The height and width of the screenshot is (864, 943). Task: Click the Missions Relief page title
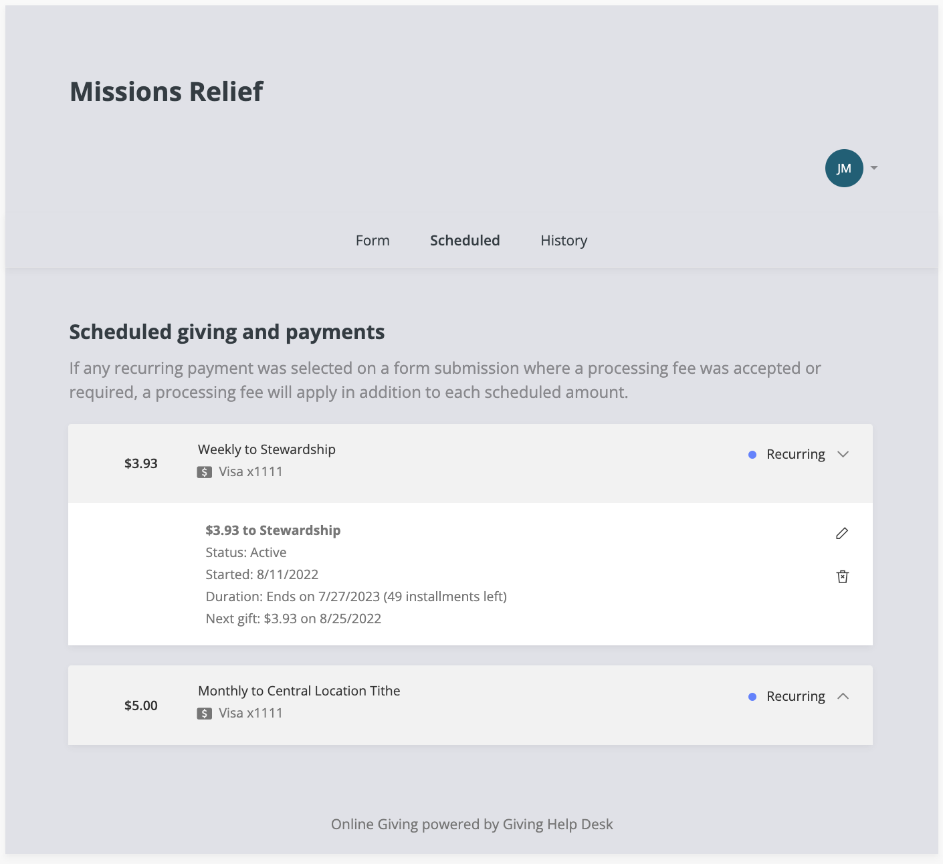click(167, 92)
